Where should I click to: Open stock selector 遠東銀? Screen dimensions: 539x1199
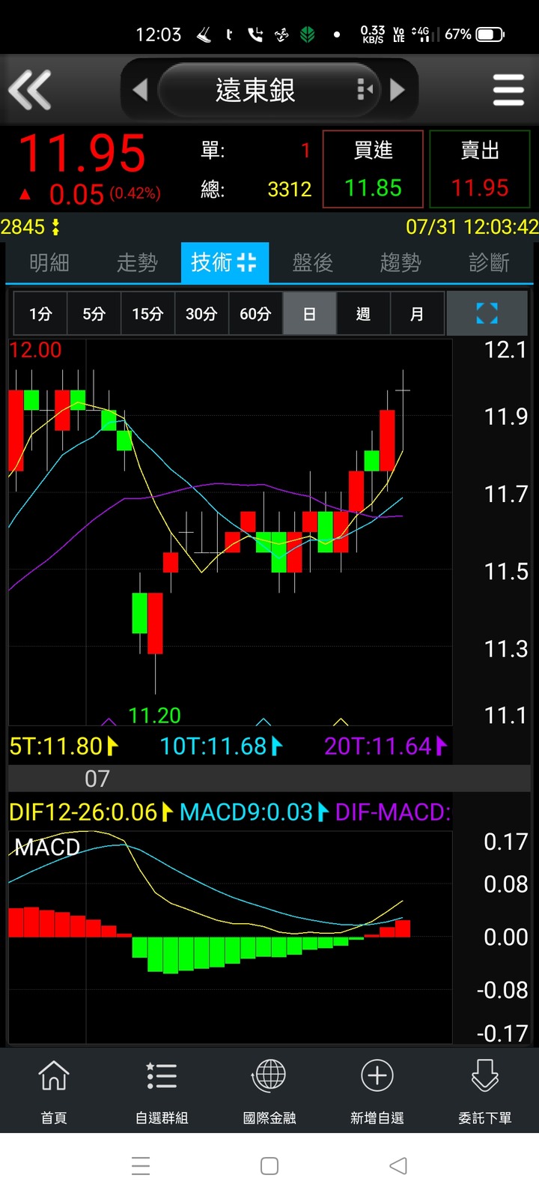tap(268, 90)
